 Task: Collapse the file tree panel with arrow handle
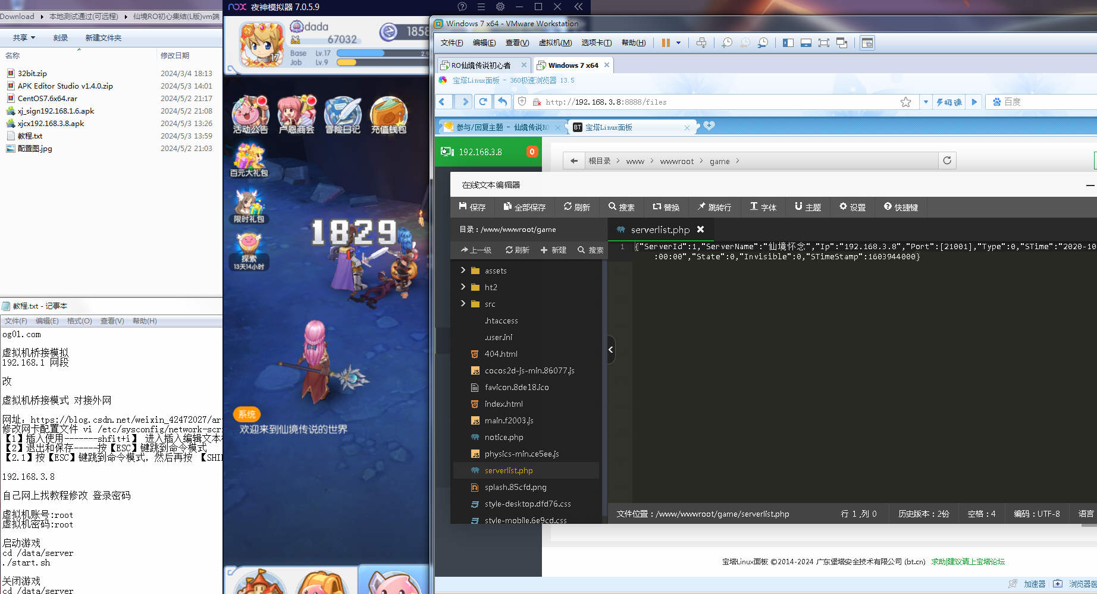(x=610, y=350)
